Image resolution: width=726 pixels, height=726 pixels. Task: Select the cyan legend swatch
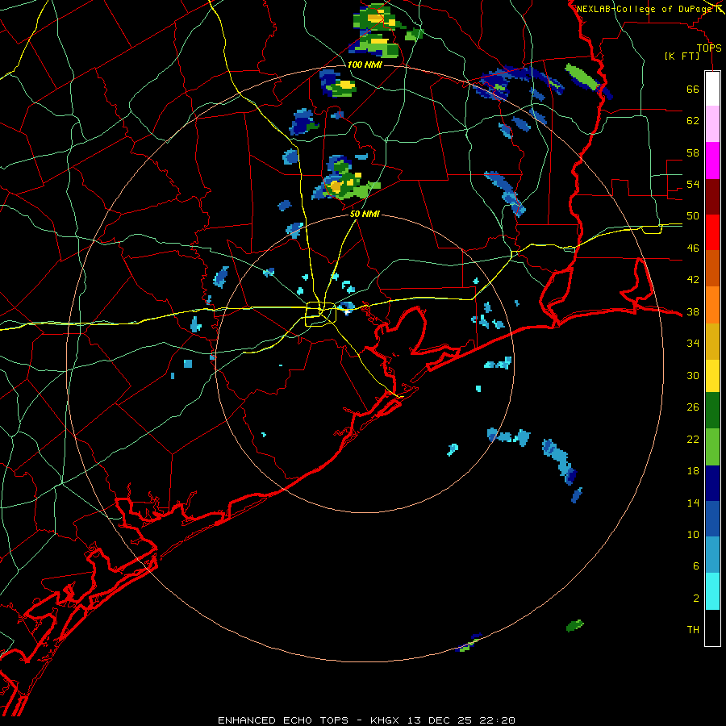(x=712, y=591)
